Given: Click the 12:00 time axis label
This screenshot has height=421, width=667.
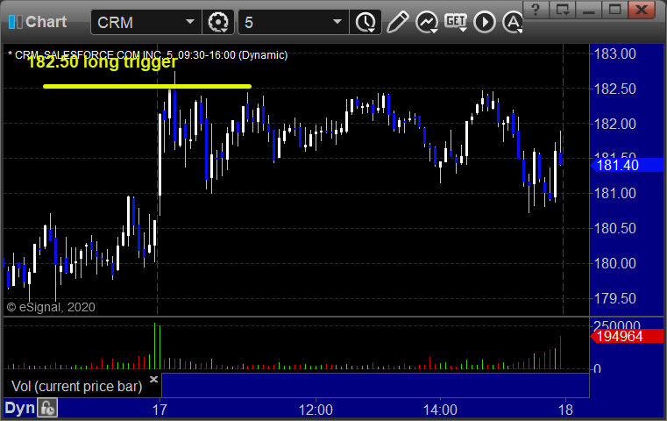Looking at the screenshot, I should point(316,410).
